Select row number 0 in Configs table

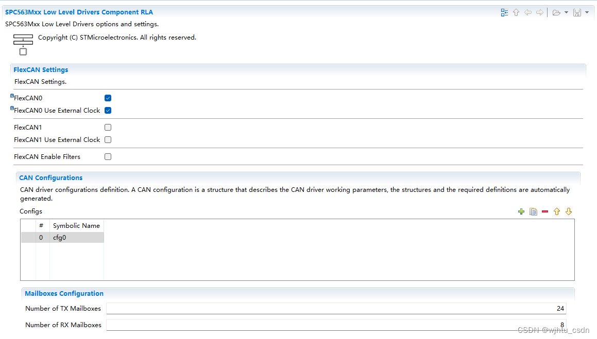[41, 238]
